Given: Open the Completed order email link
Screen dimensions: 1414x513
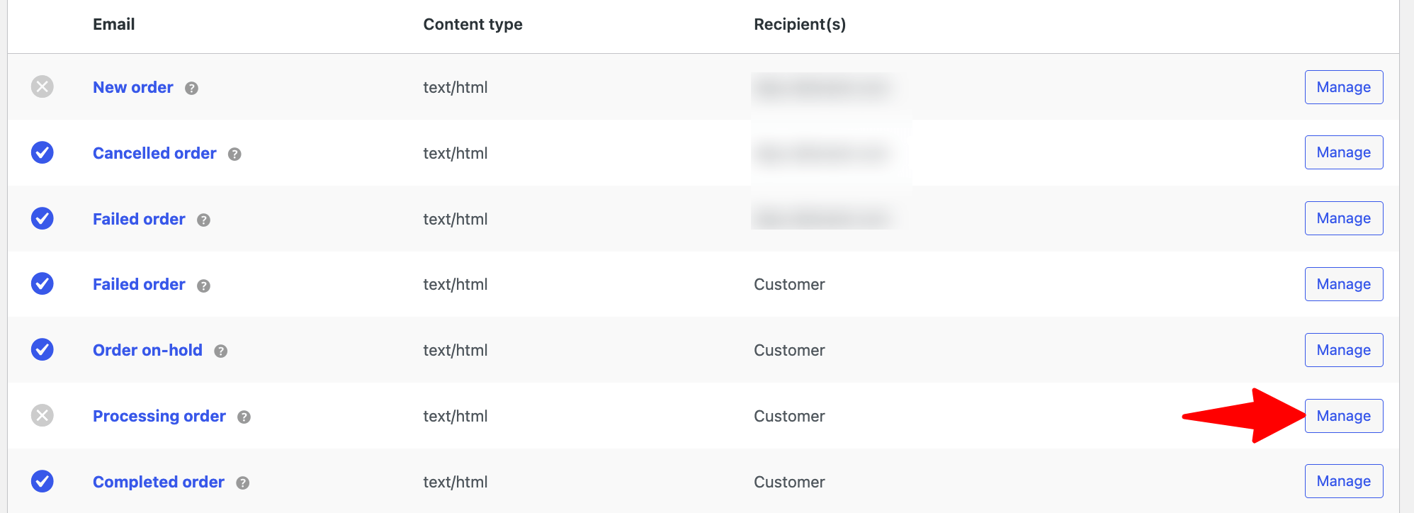Looking at the screenshot, I should (159, 483).
